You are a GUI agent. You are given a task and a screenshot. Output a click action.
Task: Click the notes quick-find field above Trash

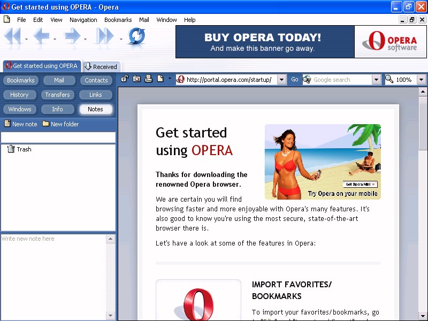58,137
